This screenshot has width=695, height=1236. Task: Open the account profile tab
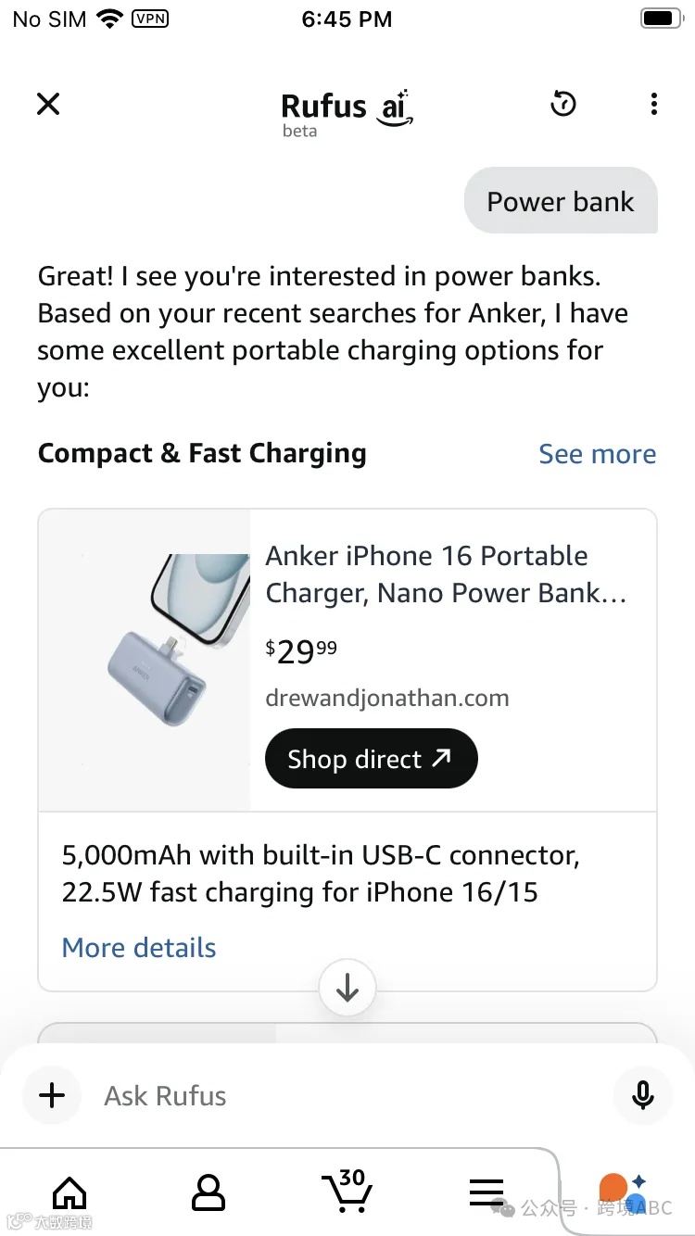(208, 1193)
